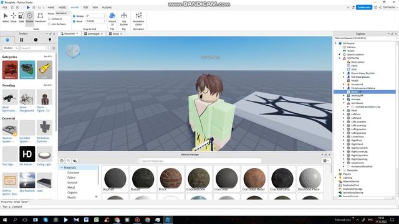This screenshot has height=224, width=399.
Task: Select Metal in the Materials list
Action: (x=71, y=187)
